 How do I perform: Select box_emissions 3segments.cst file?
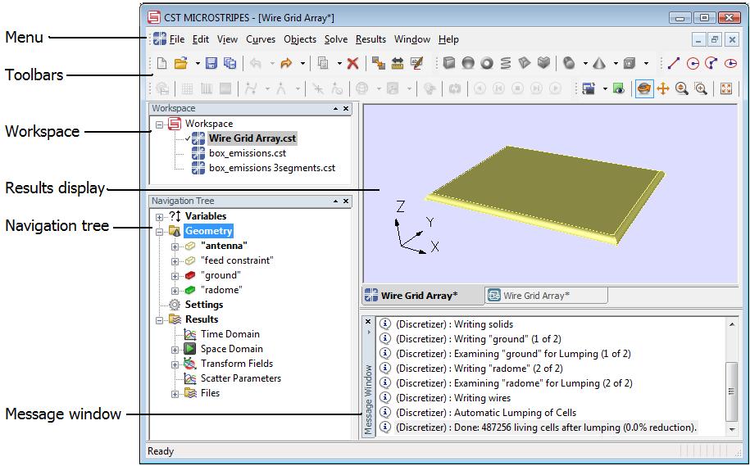[272, 168]
